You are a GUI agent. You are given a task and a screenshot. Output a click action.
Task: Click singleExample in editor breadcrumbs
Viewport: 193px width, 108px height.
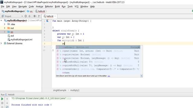point(60,90)
